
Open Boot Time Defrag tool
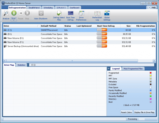pyautogui.click(x=71, y=13)
